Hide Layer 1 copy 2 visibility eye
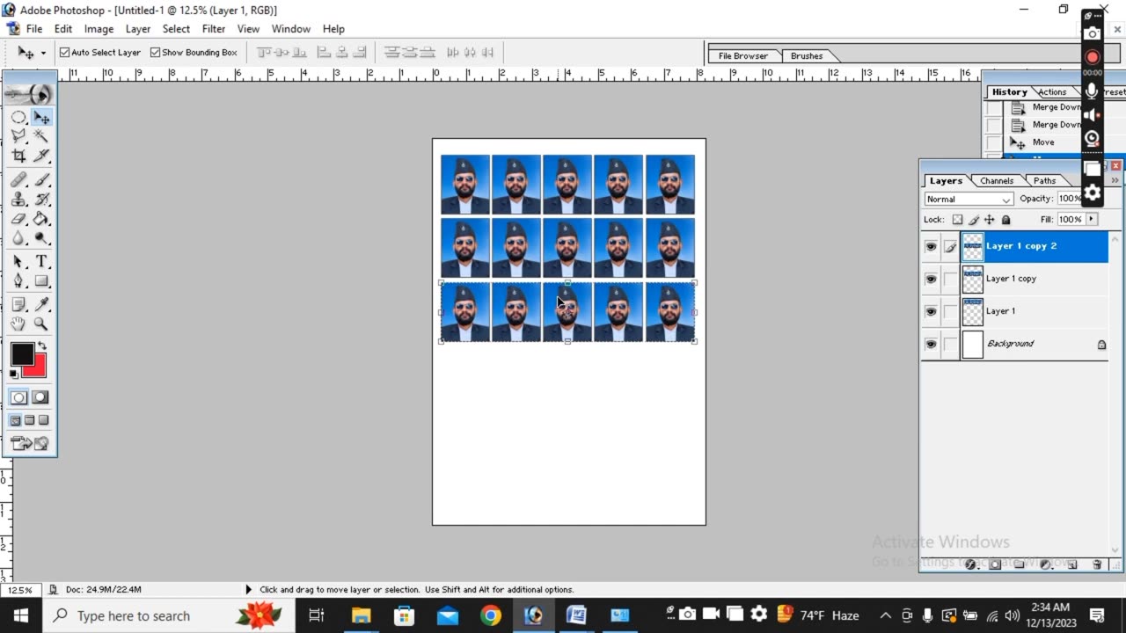Viewport: 1126px width, 633px height. (x=931, y=247)
